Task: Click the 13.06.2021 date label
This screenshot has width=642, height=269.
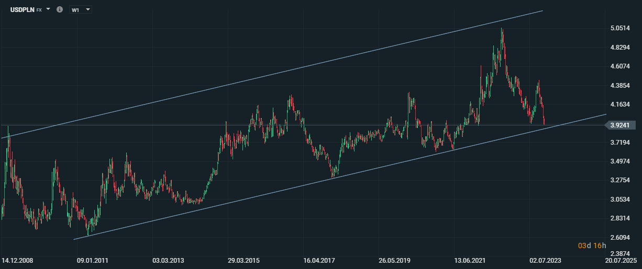Action: click(x=470, y=260)
